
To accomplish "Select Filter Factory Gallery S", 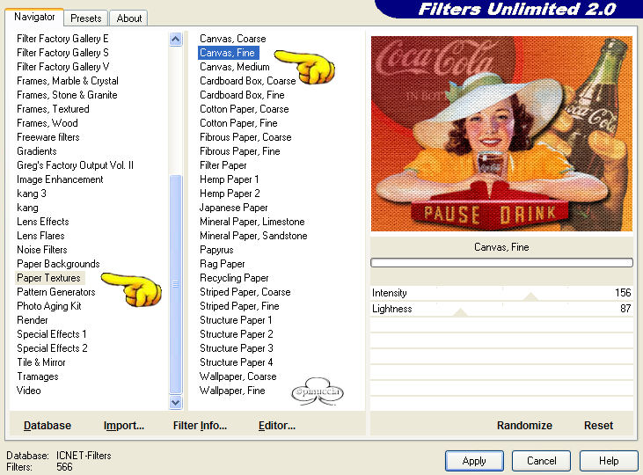I will (x=62, y=53).
